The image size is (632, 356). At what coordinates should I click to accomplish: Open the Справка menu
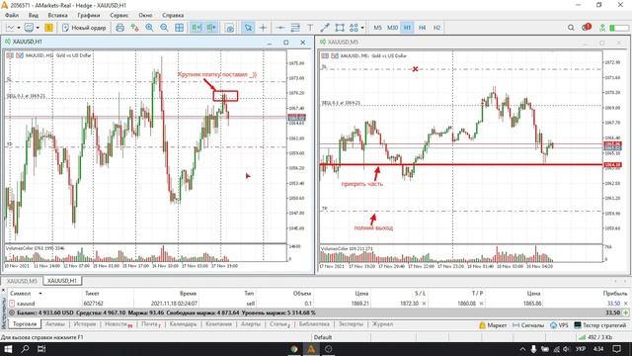tap(173, 15)
